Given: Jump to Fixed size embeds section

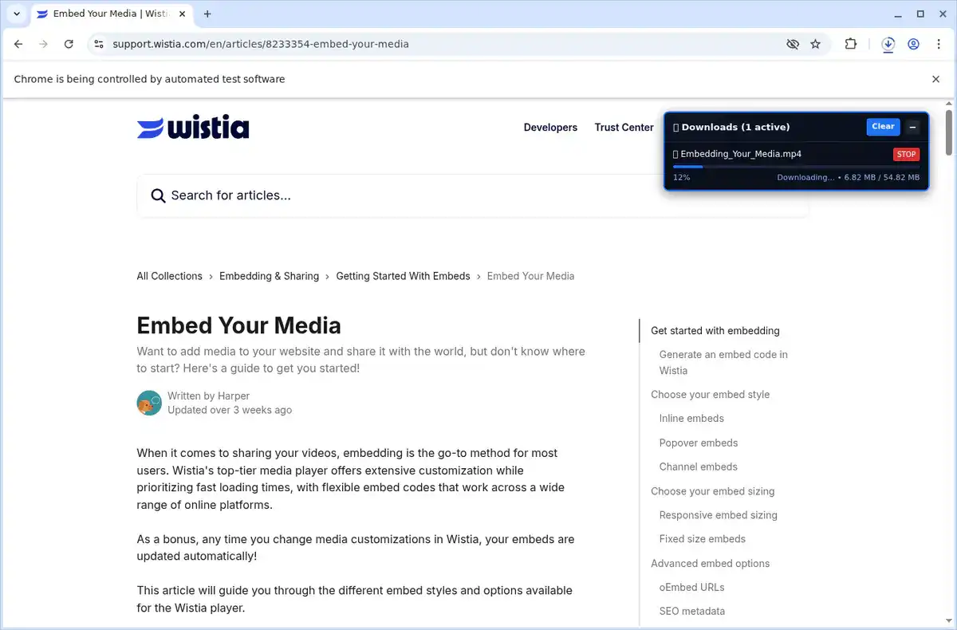Looking at the screenshot, I should point(702,539).
